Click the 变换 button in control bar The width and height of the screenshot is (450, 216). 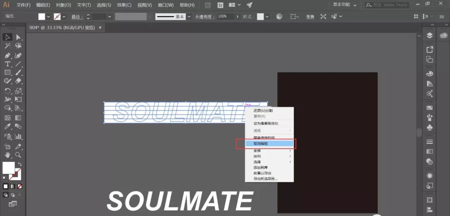pos(310,17)
